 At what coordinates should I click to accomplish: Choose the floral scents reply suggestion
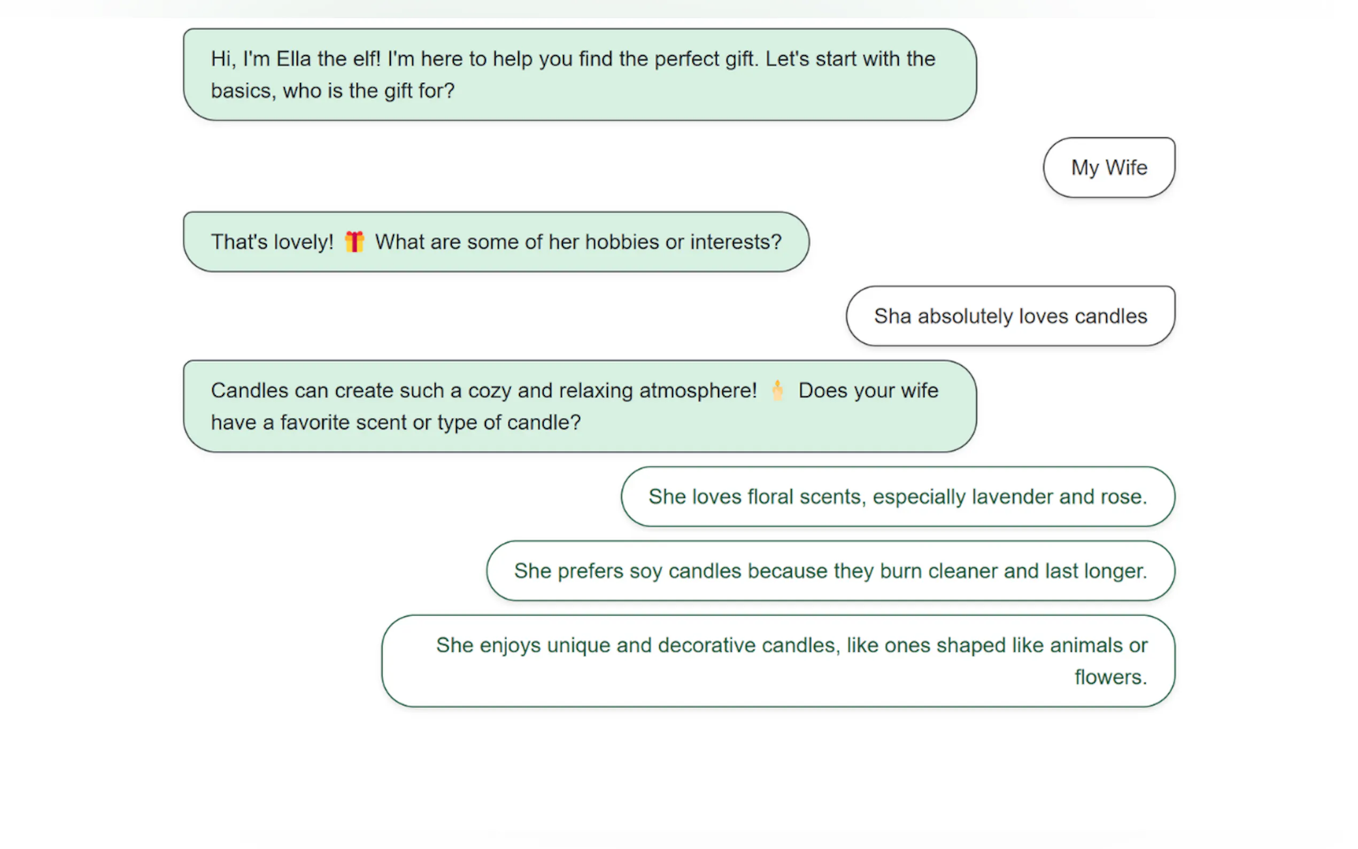click(x=897, y=497)
